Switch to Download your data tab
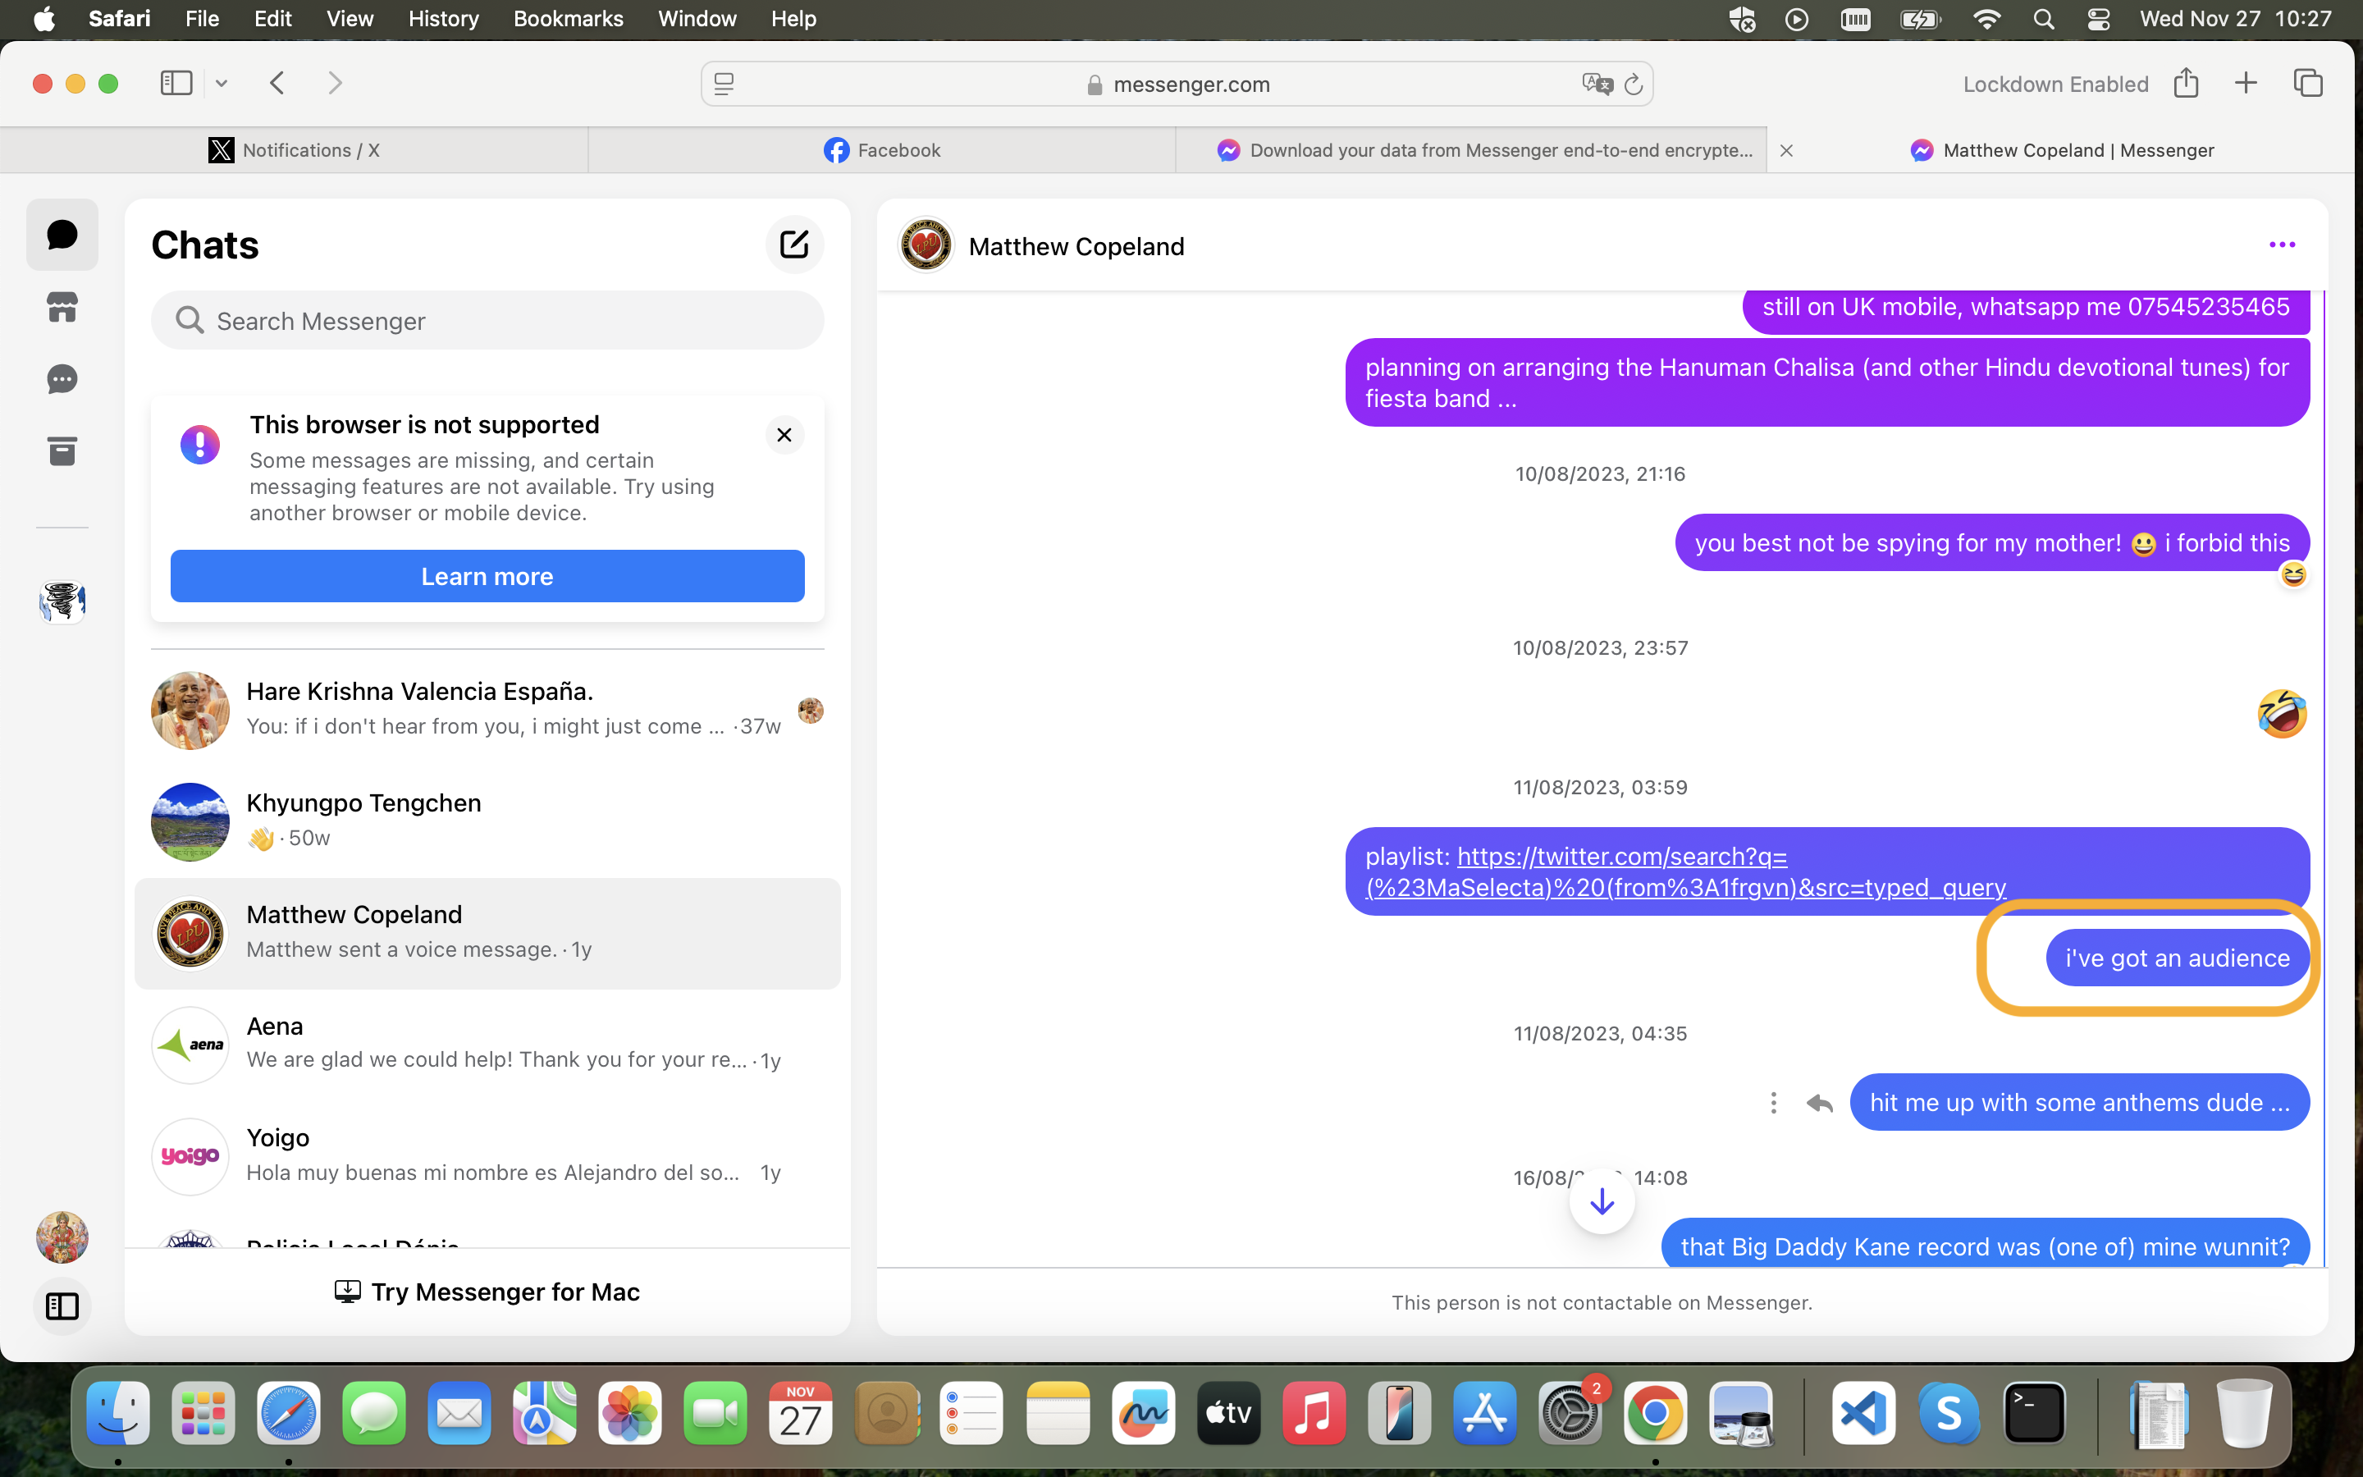 (x=1471, y=150)
